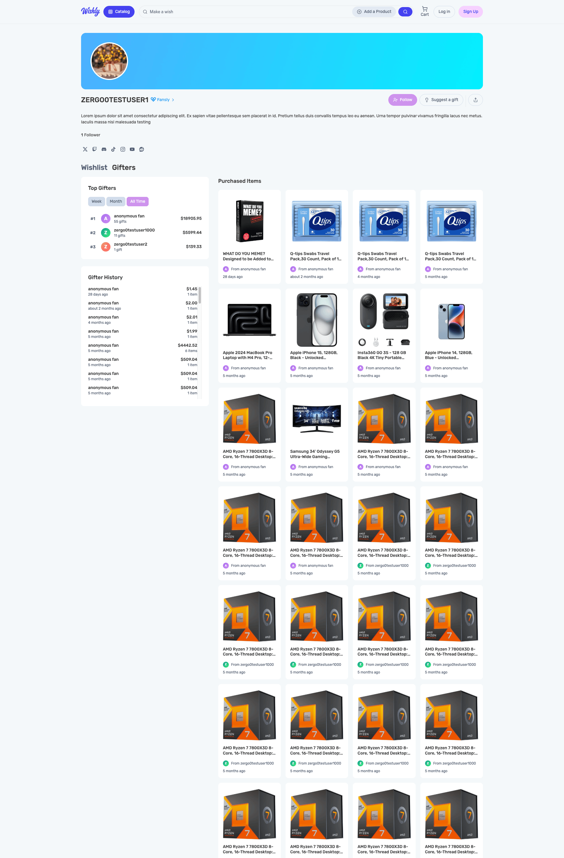Viewport: 564px width, 858px height.
Task: Select the Month filter in Top Gifters
Action: [x=116, y=202]
